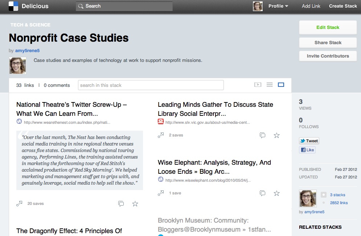This screenshot has width=361, height=236.
Task: Open the Profile dropdown menu
Action: pyautogui.click(x=278, y=6)
